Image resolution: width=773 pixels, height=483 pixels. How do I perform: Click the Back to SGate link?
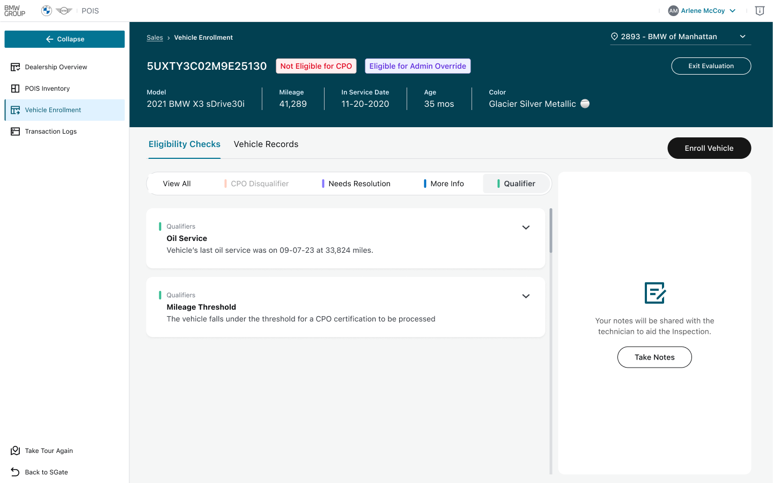pyautogui.click(x=47, y=472)
